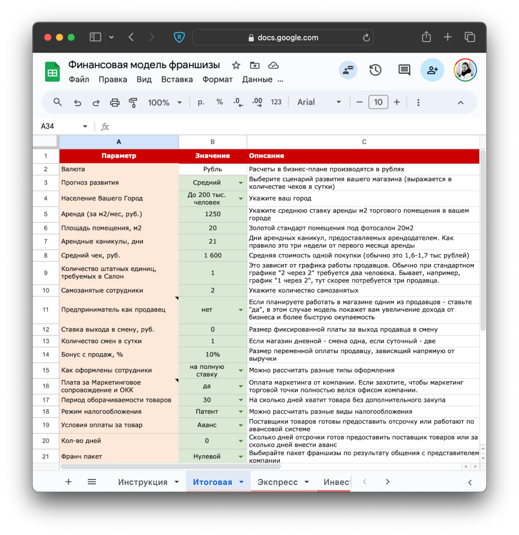Open the Google Sheets home icon
The height and width of the screenshot is (535, 519).
point(52,72)
